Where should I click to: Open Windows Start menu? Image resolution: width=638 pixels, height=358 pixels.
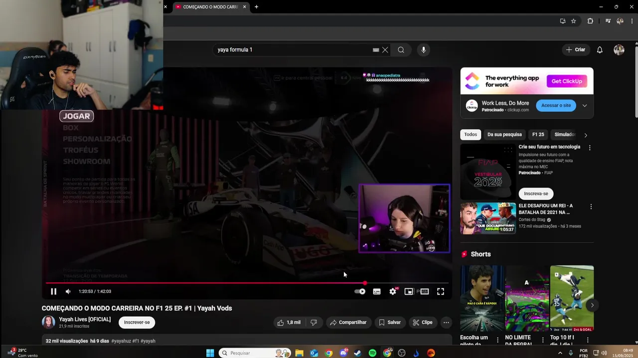[x=210, y=353]
